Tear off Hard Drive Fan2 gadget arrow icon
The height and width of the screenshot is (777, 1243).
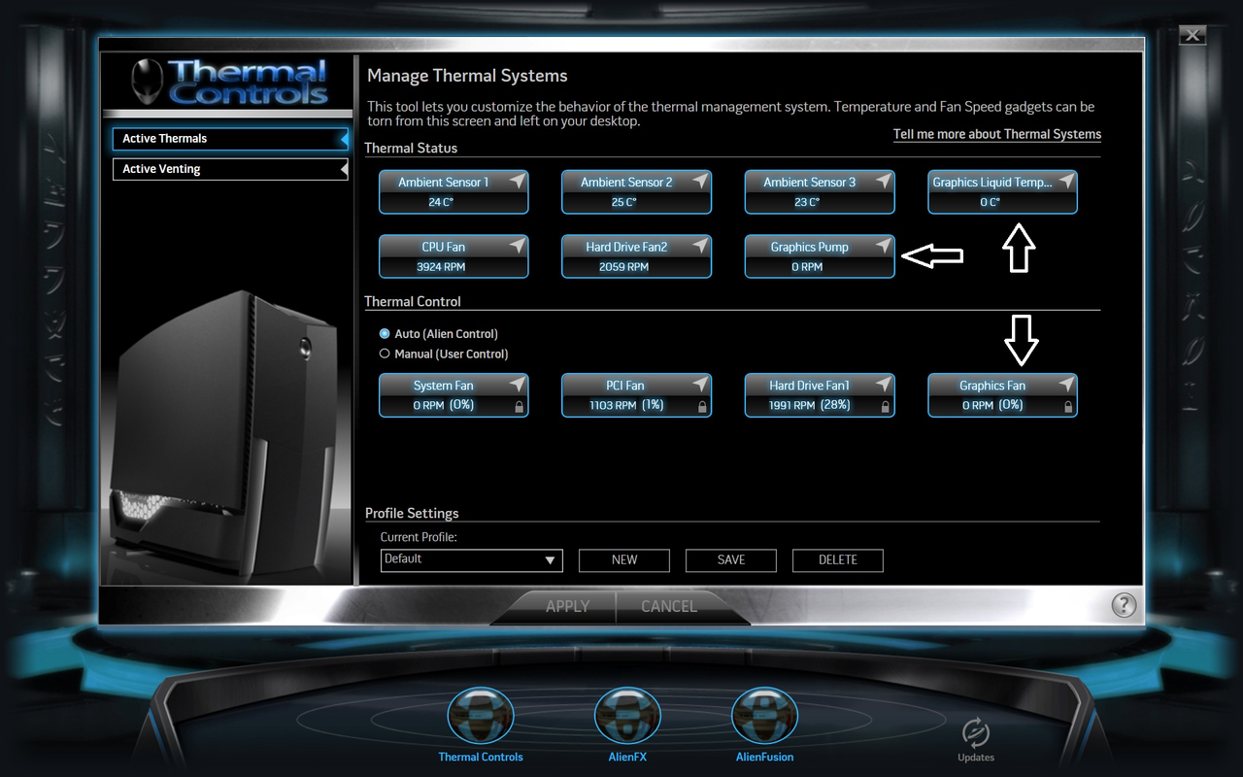pos(700,247)
